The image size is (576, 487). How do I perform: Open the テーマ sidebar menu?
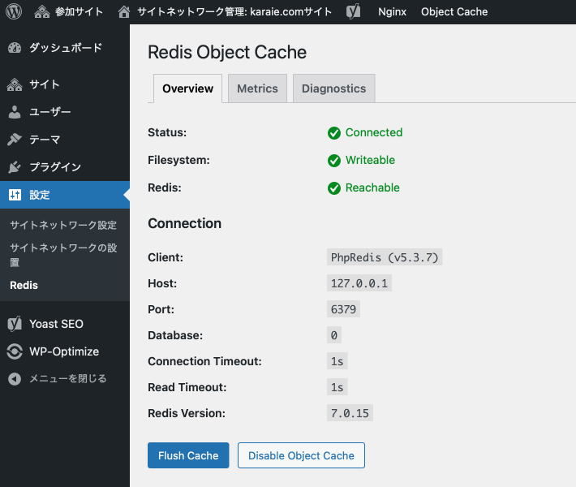tap(65, 140)
